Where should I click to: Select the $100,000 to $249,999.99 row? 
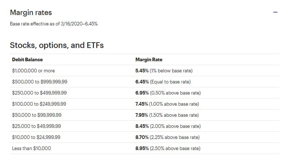point(39,104)
